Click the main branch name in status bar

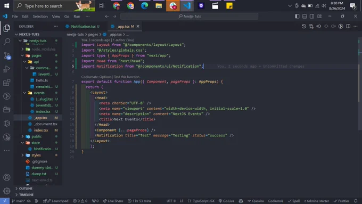19,201
